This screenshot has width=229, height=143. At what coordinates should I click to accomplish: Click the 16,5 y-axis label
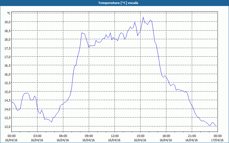click(8, 65)
